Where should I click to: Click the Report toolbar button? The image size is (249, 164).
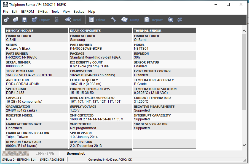pos(154,20)
